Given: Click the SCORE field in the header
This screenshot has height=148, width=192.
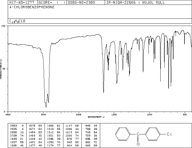Looking at the screenshot, I should coord(52,2).
